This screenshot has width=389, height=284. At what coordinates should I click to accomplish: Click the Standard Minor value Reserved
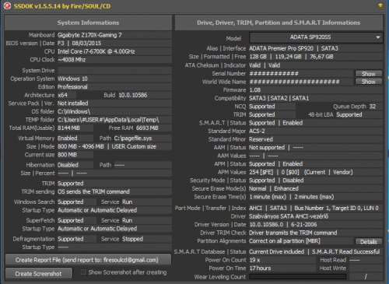316,139
